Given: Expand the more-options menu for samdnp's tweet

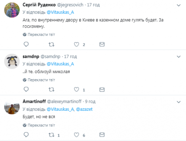Looking at the screenshot, I should 179,57.
